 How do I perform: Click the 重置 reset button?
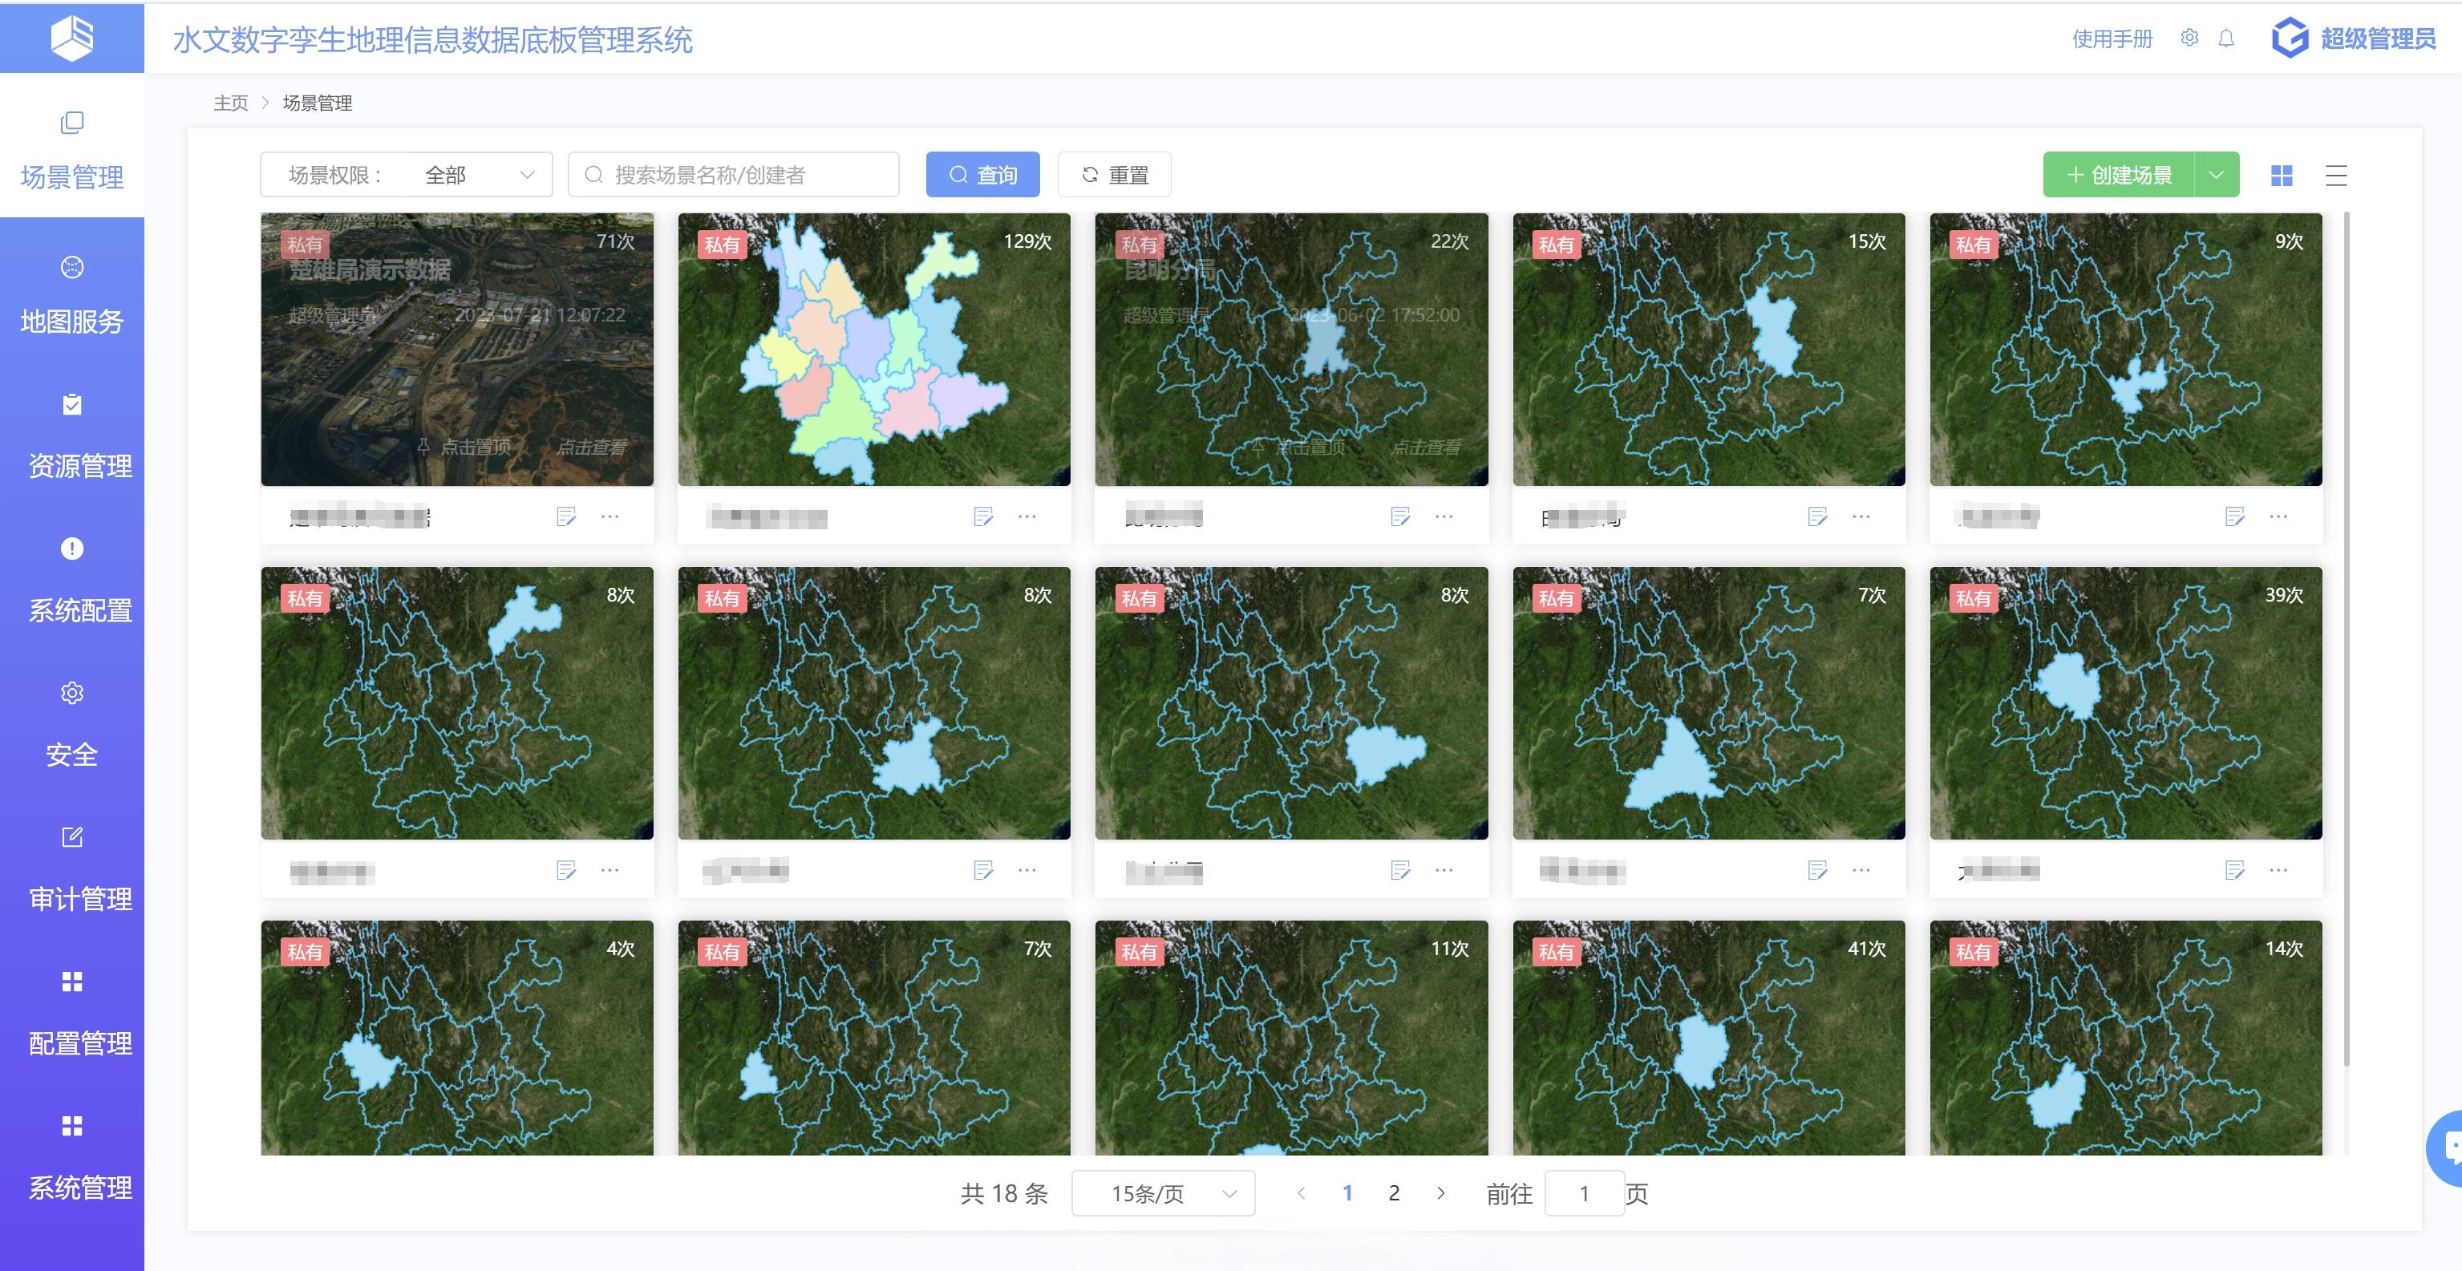1115,175
